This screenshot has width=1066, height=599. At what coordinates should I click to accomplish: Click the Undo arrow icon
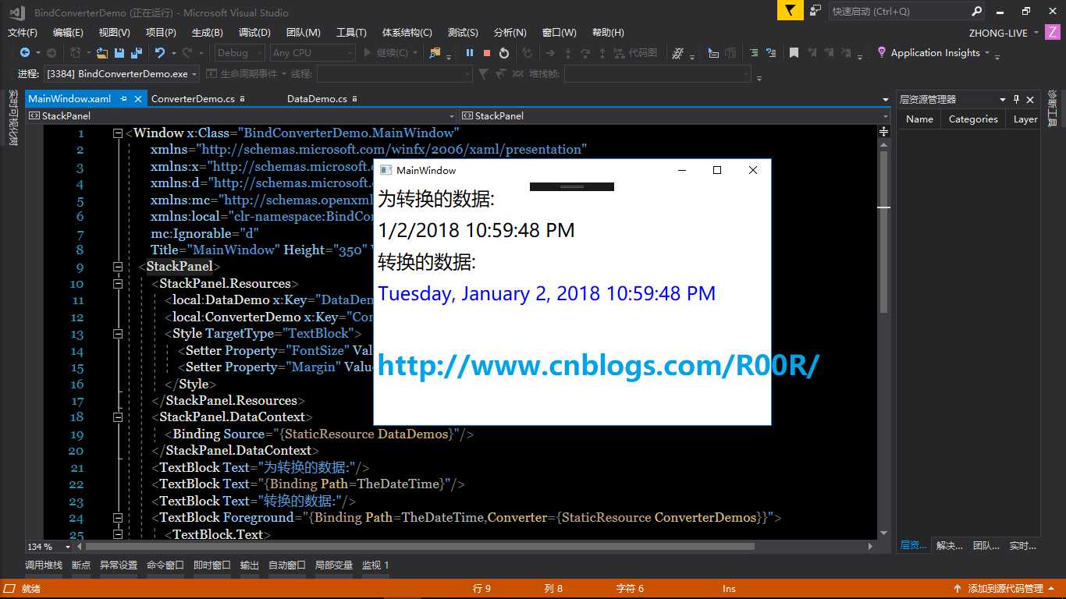point(159,53)
